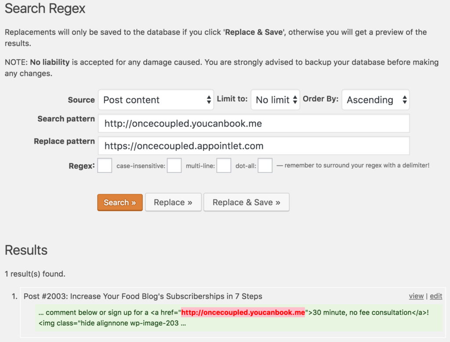The width and height of the screenshot is (450, 342).
Task: Click the Search pattern input field
Action: [254, 124]
